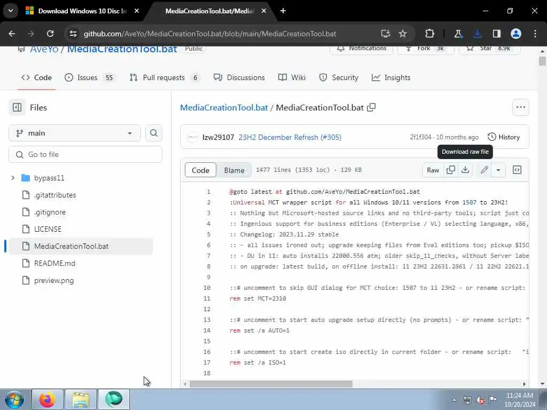Open .gitignore file

pyautogui.click(x=50, y=212)
